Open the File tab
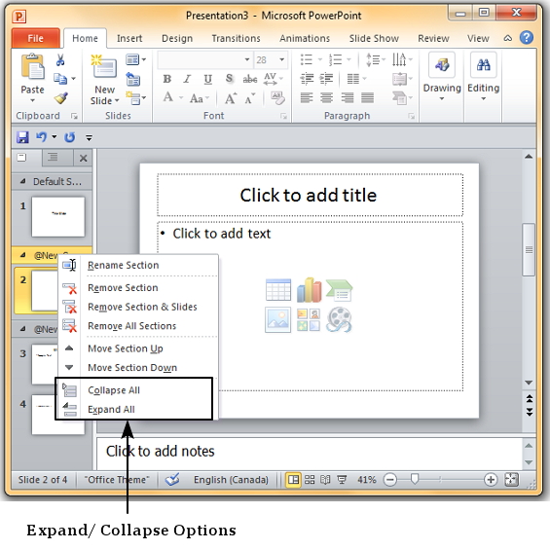Image resolution: width=550 pixels, height=550 pixels. pos(35,38)
